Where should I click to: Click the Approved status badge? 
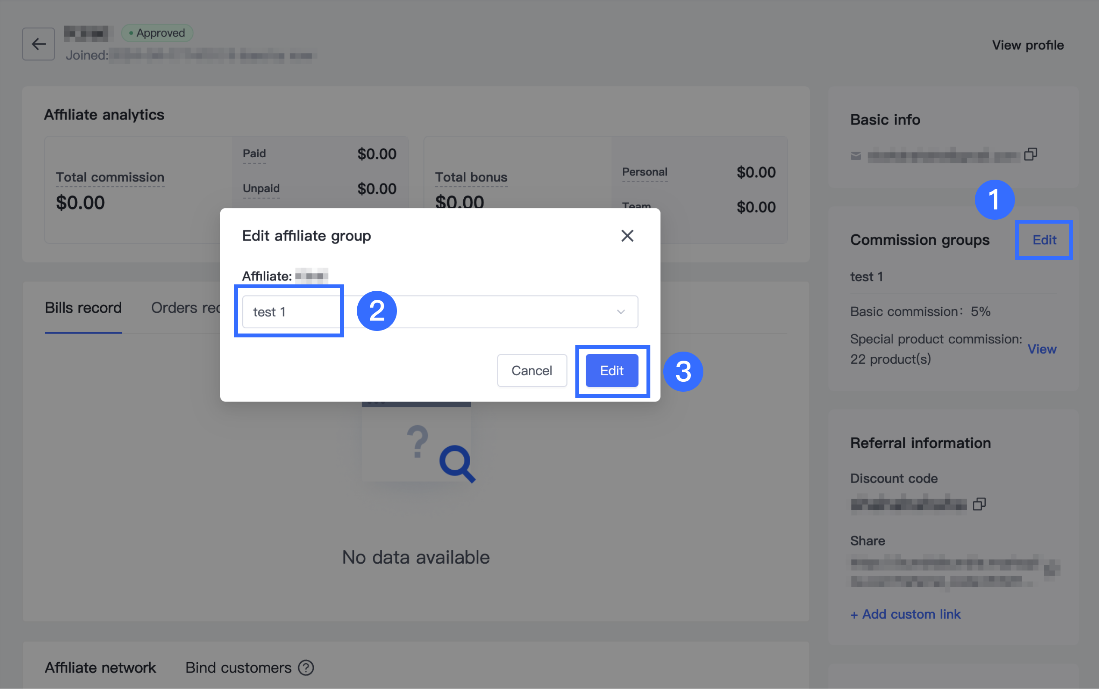(x=157, y=33)
